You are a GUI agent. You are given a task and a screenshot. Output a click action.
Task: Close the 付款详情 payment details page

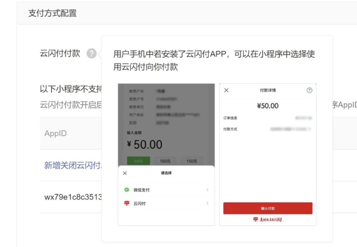coord(226,89)
